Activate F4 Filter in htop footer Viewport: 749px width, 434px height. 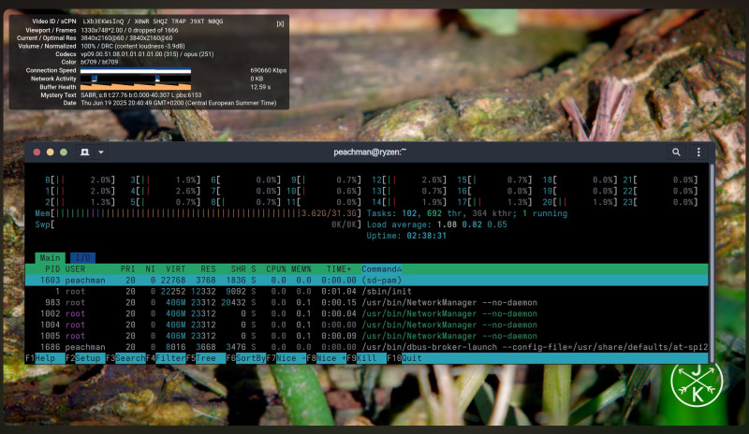point(166,358)
